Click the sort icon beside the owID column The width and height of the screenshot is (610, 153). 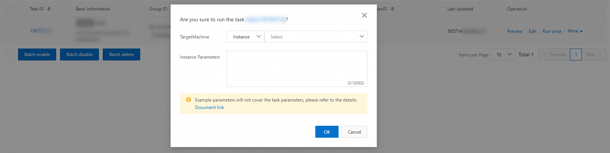point(393,9)
